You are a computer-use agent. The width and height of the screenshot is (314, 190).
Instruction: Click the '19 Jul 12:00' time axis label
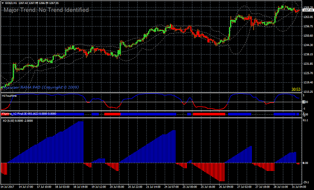pyautogui.click(x=99, y=187)
